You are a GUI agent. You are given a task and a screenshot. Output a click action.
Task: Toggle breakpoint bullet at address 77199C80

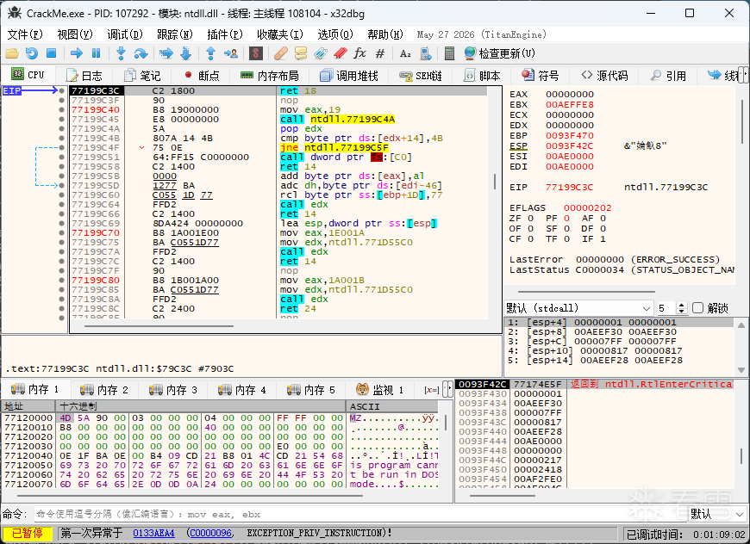[61, 281]
